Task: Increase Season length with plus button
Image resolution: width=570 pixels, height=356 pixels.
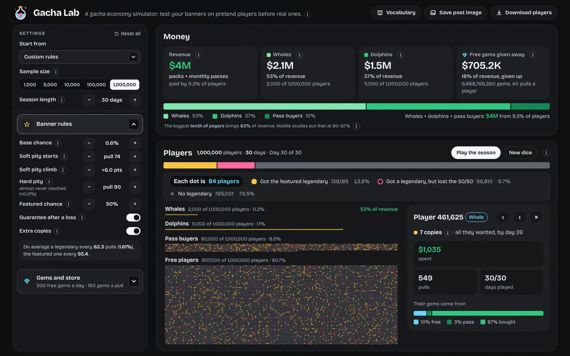Action: tap(135, 100)
